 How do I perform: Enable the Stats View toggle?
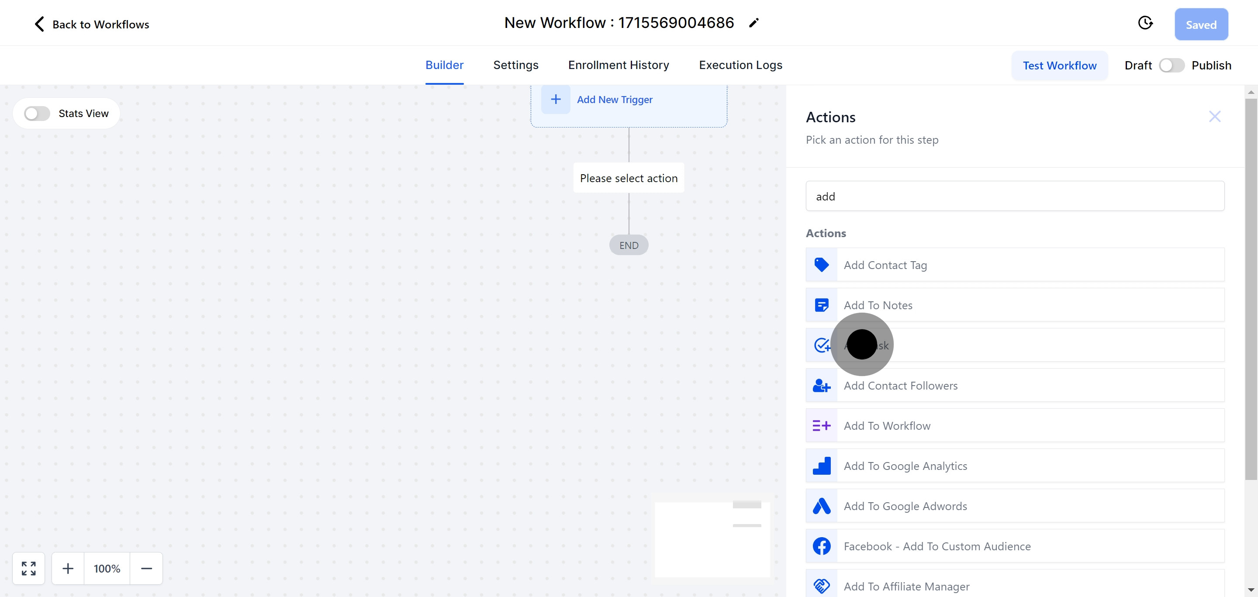[37, 114]
